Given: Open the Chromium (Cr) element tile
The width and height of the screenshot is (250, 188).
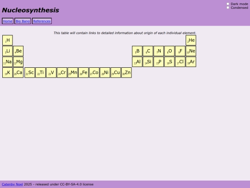Looking at the screenshot, I should click(62, 72).
